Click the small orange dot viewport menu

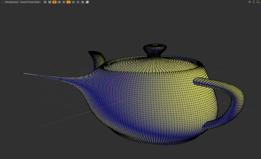point(2,2)
